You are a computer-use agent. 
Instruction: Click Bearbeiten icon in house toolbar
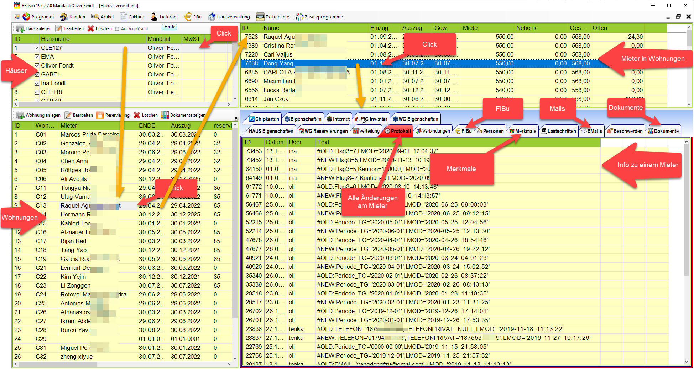tap(59, 28)
